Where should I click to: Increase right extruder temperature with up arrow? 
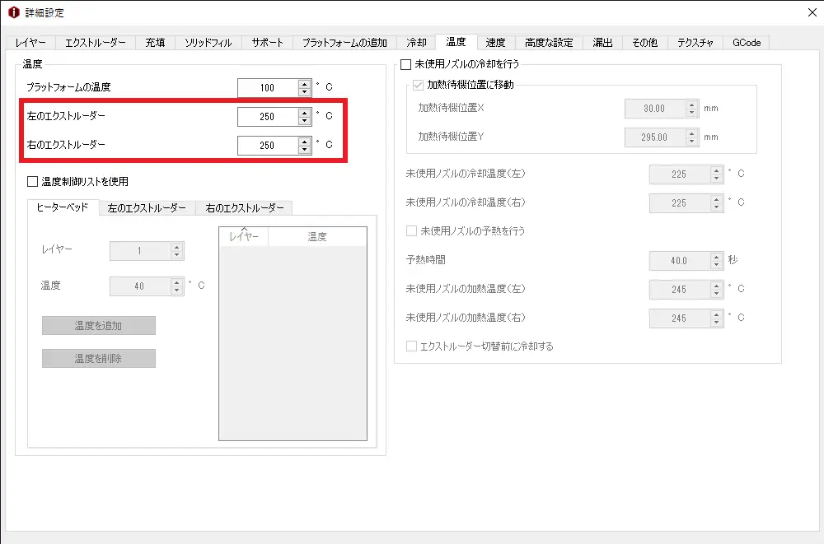coord(304,141)
